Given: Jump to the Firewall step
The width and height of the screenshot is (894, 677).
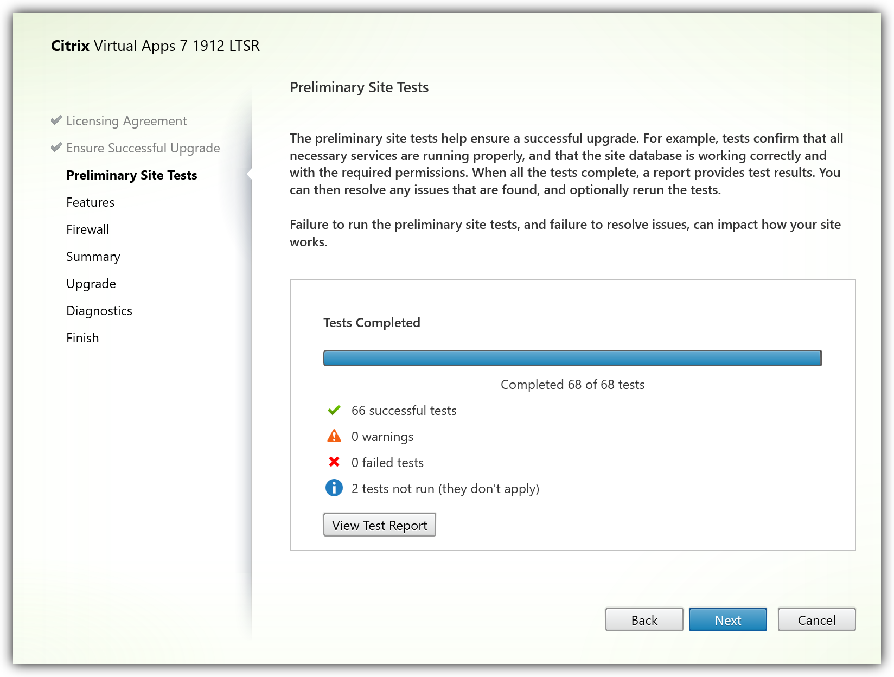Looking at the screenshot, I should (x=87, y=229).
